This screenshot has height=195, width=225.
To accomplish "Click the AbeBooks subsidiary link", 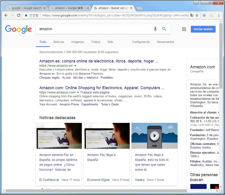I will click(x=197, y=165).
